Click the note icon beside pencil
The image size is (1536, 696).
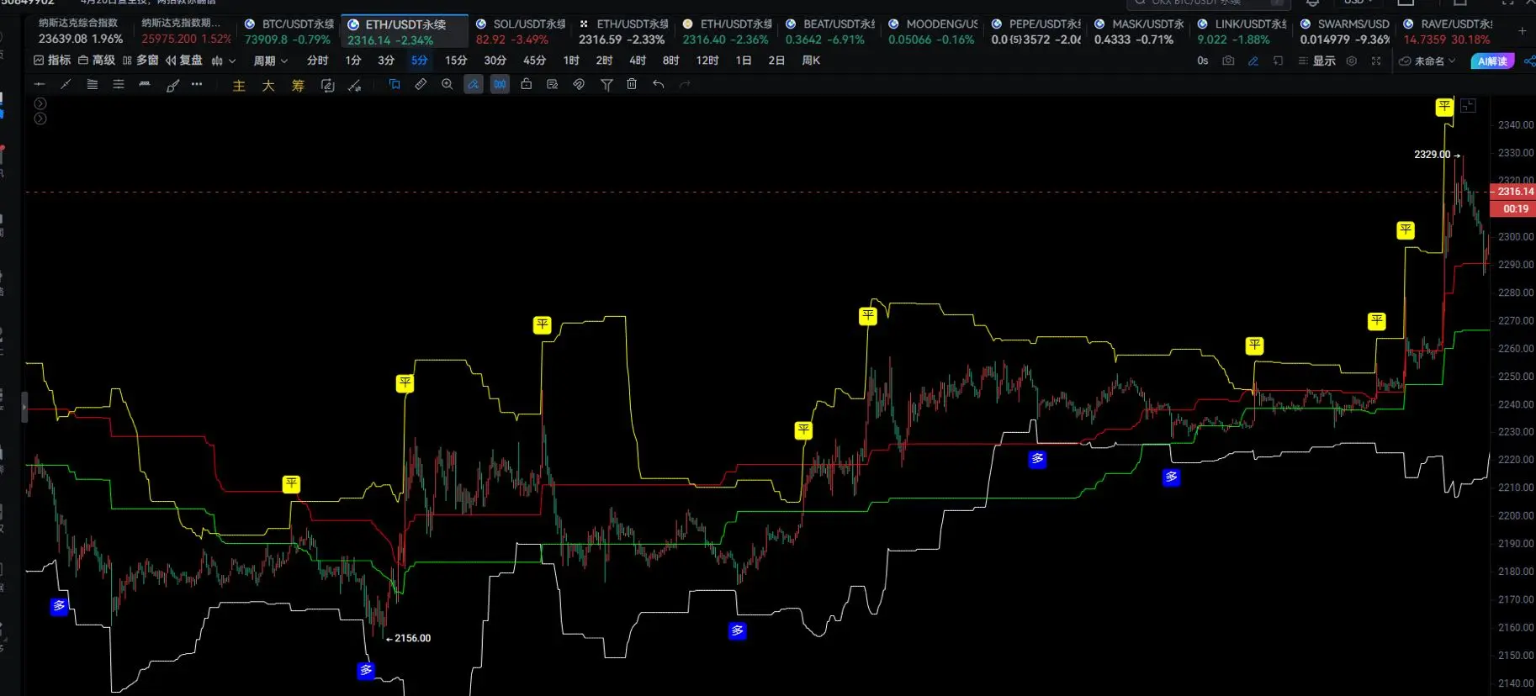pyautogui.click(x=1278, y=61)
